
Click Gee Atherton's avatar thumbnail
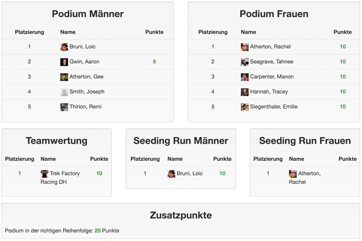[64, 77]
